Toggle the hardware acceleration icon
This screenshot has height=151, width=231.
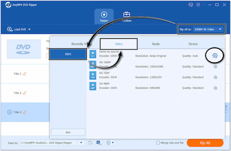[x=99, y=143]
